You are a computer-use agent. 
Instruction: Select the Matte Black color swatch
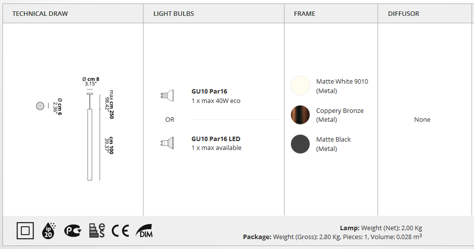tap(300, 144)
